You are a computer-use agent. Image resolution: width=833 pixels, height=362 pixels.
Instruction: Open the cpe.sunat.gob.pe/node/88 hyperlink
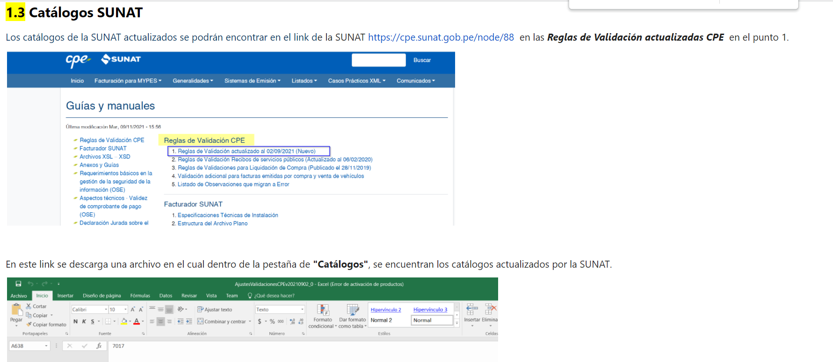(x=441, y=37)
